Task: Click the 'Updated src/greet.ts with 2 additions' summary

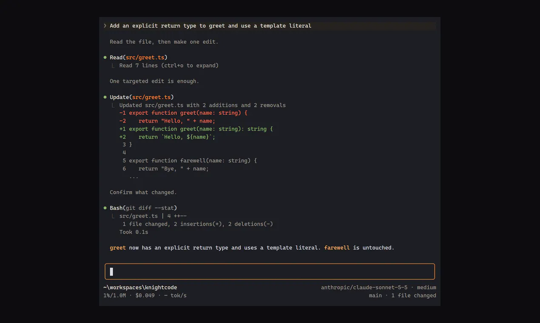Action: [x=202, y=105]
